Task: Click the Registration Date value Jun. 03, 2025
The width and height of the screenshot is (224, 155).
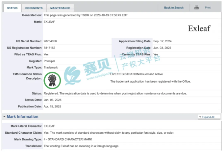Action: [x=162, y=48]
